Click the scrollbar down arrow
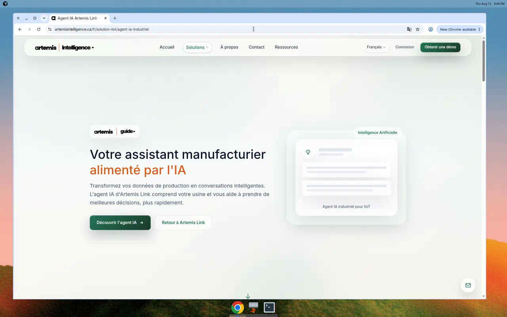Screen dimensions: 507x317 [484, 296]
